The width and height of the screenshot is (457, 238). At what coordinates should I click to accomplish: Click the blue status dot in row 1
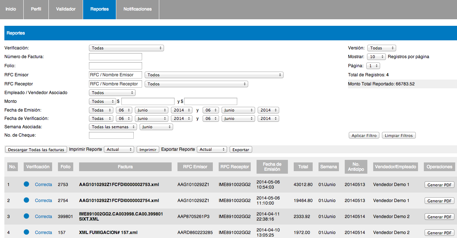point(26,184)
